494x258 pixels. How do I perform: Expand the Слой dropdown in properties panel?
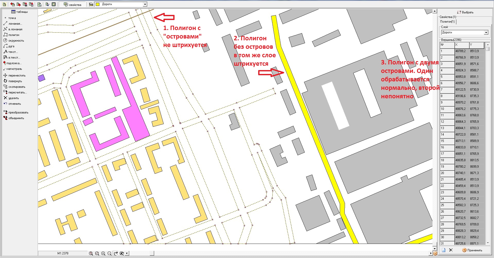pos(486,33)
